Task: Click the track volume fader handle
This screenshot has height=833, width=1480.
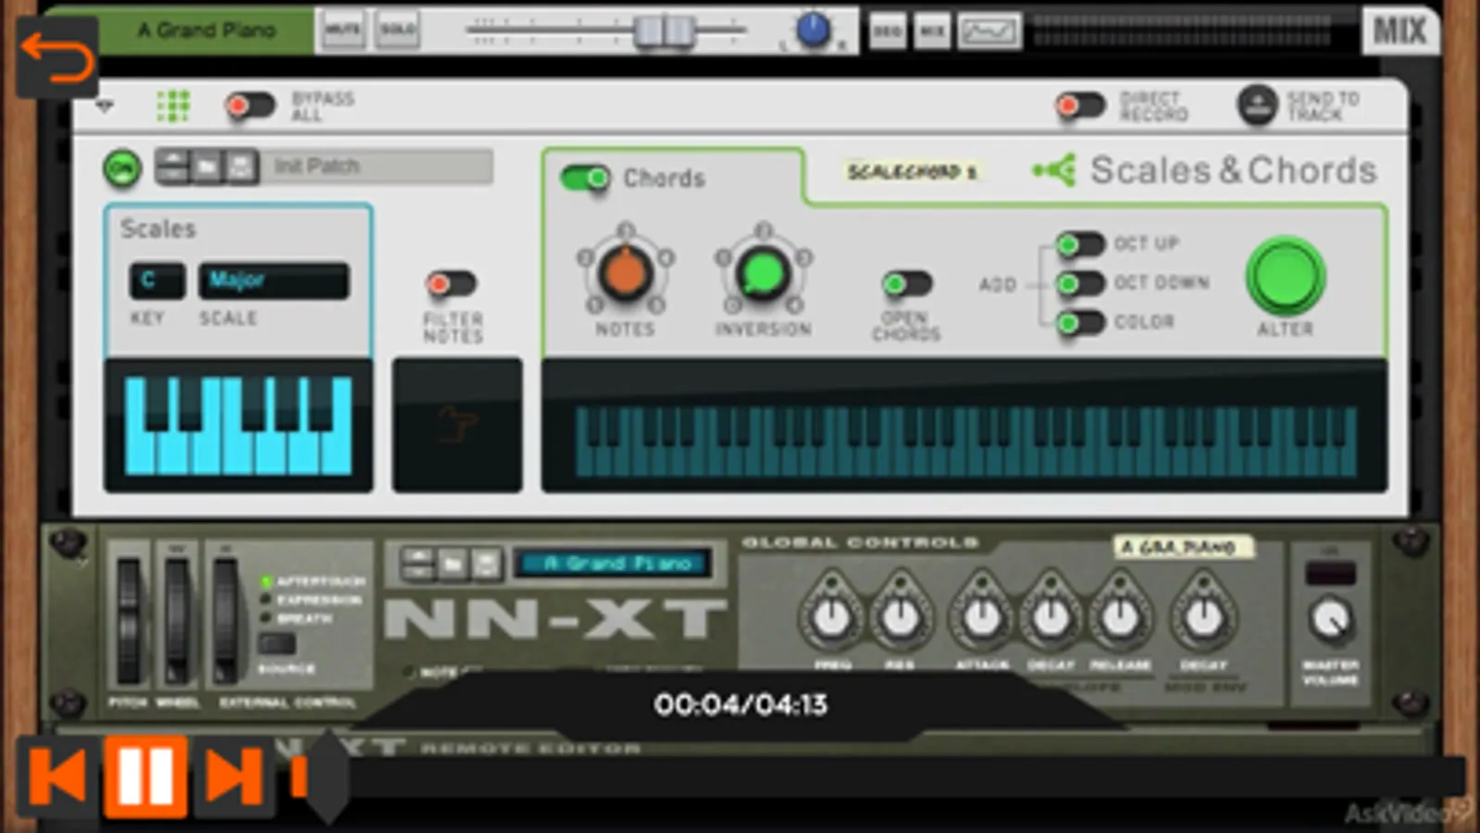Action: pyautogui.click(x=663, y=31)
